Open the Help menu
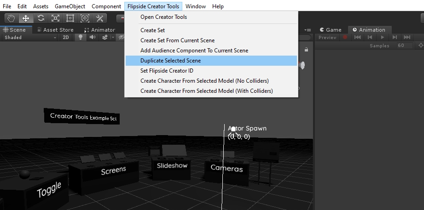424x210 pixels. 218,6
